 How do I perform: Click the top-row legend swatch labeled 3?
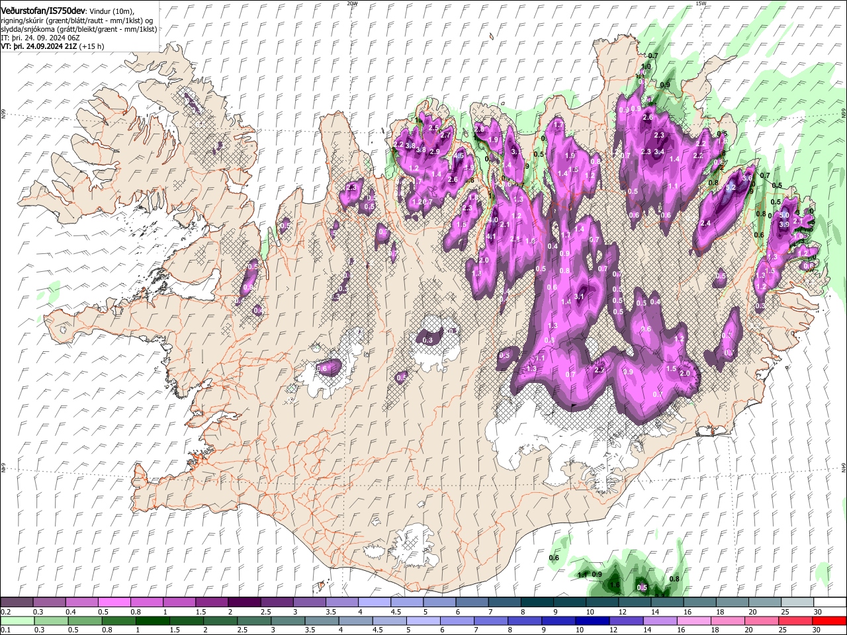click(x=308, y=602)
